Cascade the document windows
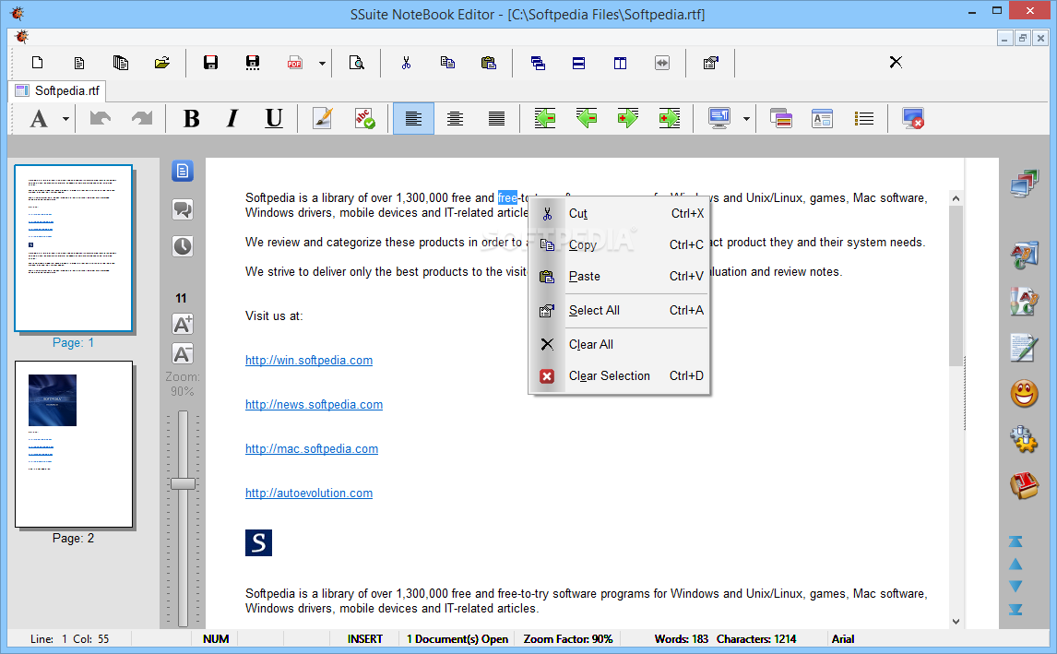The height and width of the screenshot is (654, 1057). pos(538,63)
